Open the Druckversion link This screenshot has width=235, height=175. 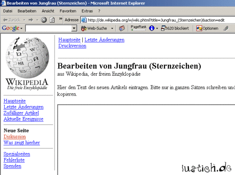tap(72, 46)
